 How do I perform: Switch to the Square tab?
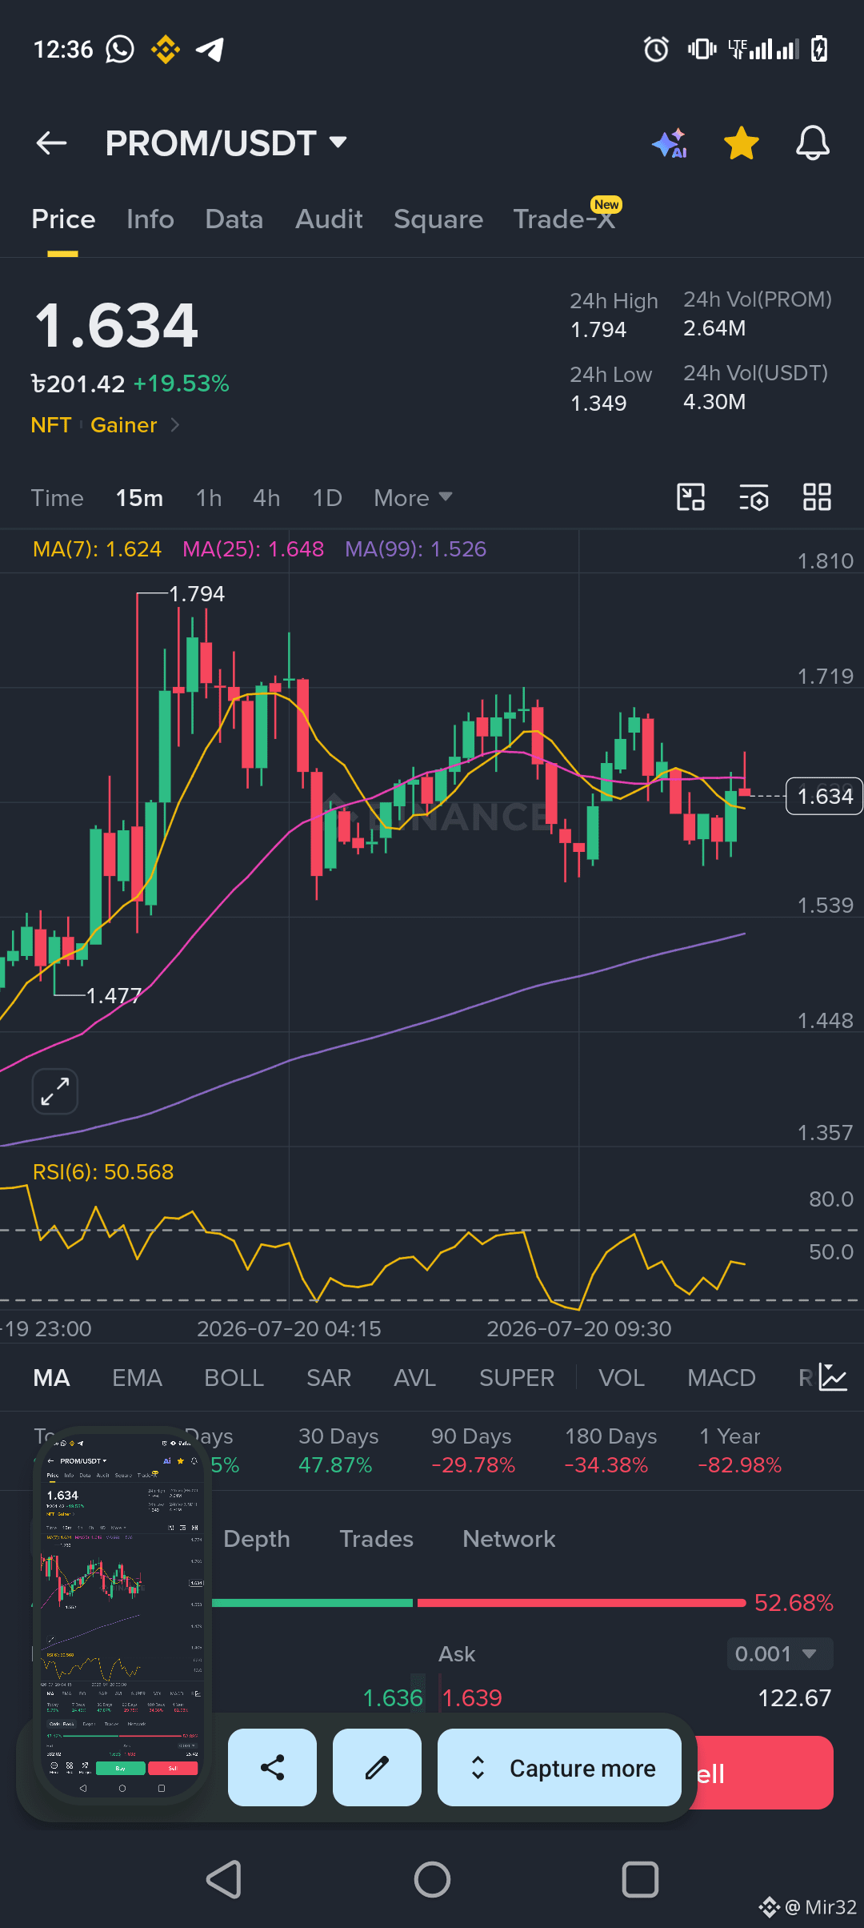[438, 219]
